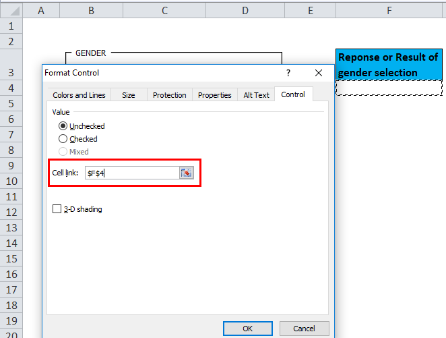Select row 10 header
The height and width of the screenshot is (338, 446).
(11, 181)
